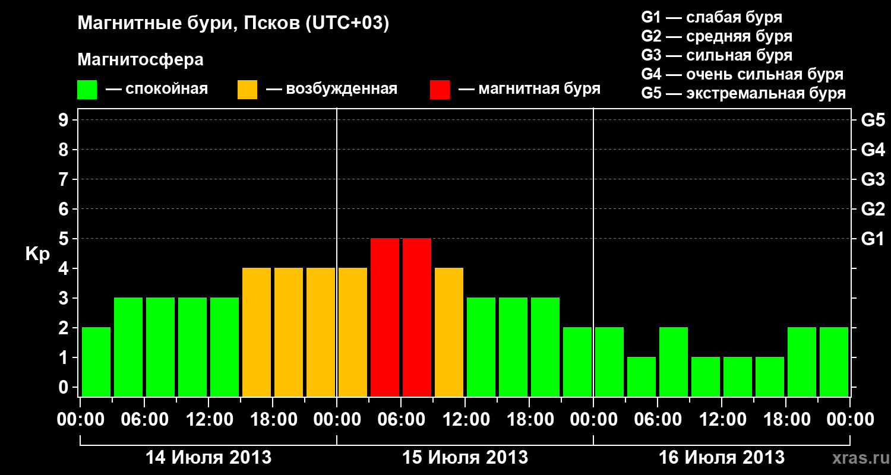Image resolution: width=891 pixels, height=475 pixels.
Task: Click the '18:00' time label under 16 Июля
Action: click(x=786, y=420)
